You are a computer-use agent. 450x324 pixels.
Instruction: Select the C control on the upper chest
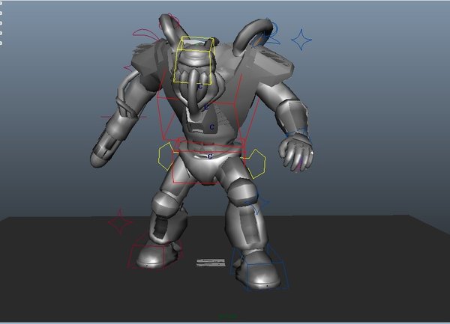(205, 108)
